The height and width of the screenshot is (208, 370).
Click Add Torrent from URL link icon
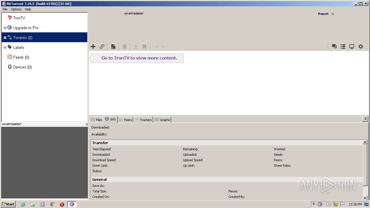(102, 47)
